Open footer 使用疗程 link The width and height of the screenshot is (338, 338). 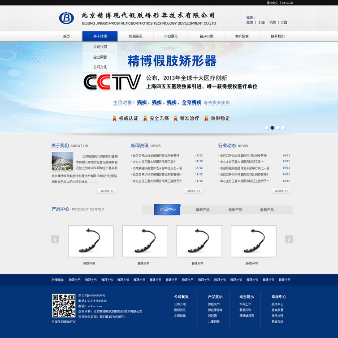click(277, 316)
